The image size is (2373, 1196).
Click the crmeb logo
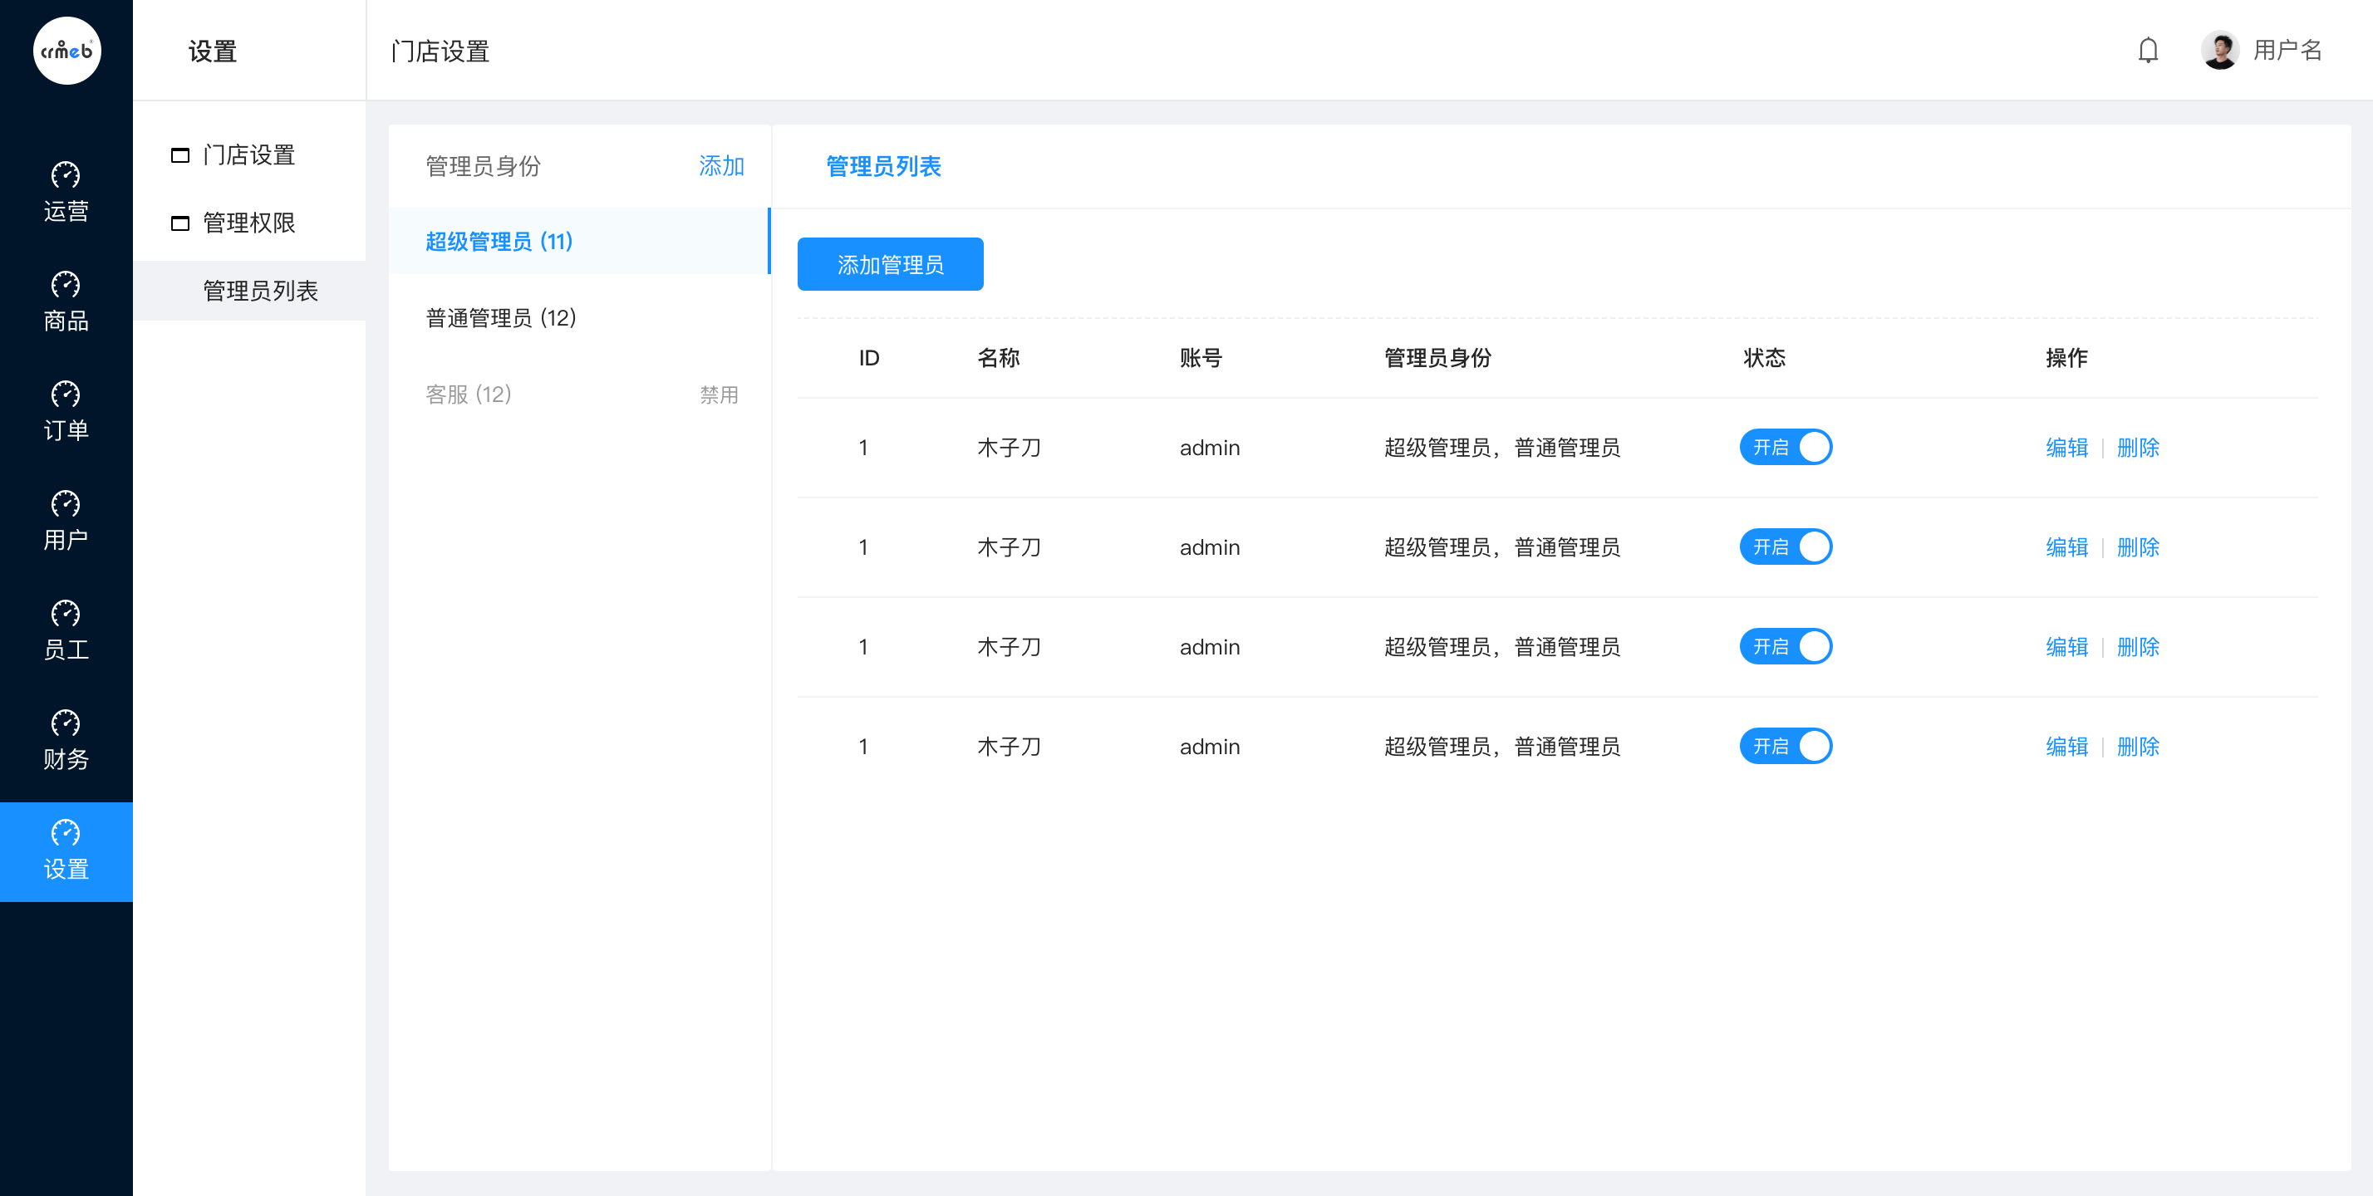tap(66, 50)
